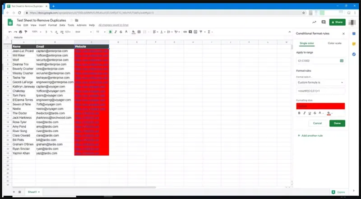Open the font size 12 dropdown
Screen dimensions: 361x199
tap(101, 32)
